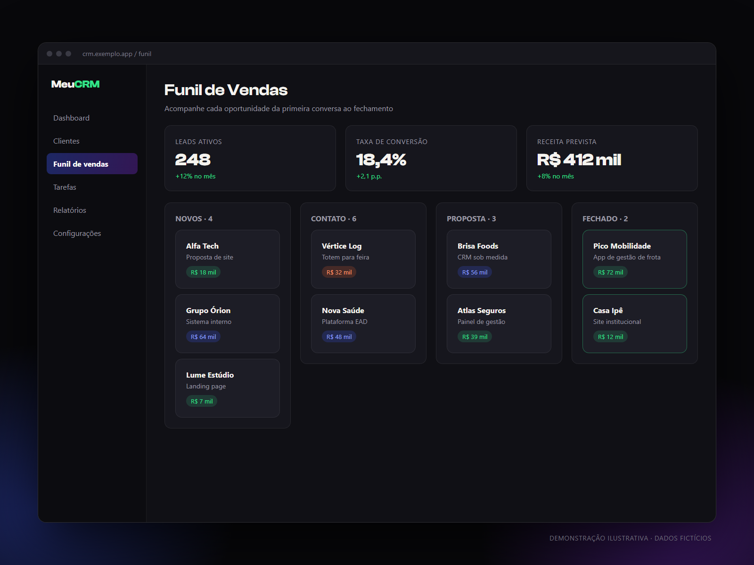This screenshot has height=565, width=754.
Task: Click the +8% no mês indicator
Action: coord(556,176)
